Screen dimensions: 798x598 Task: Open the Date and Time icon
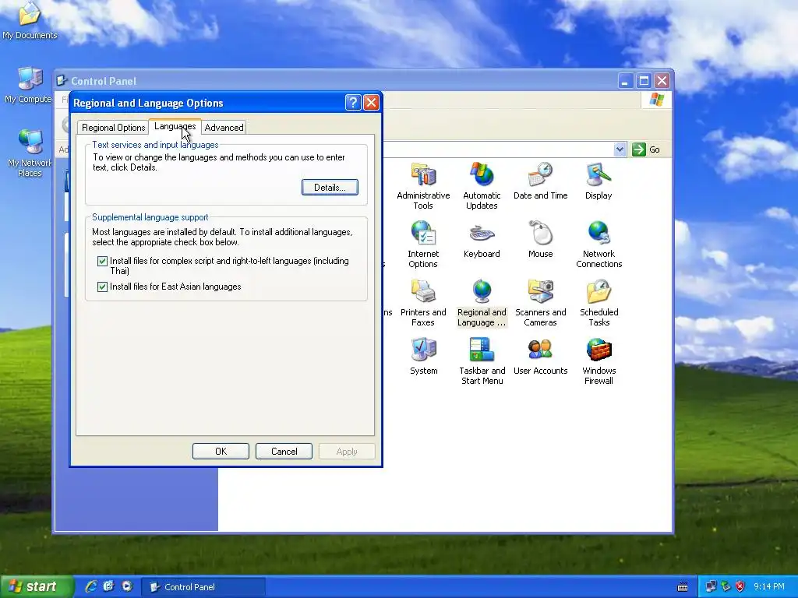coord(540,181)
